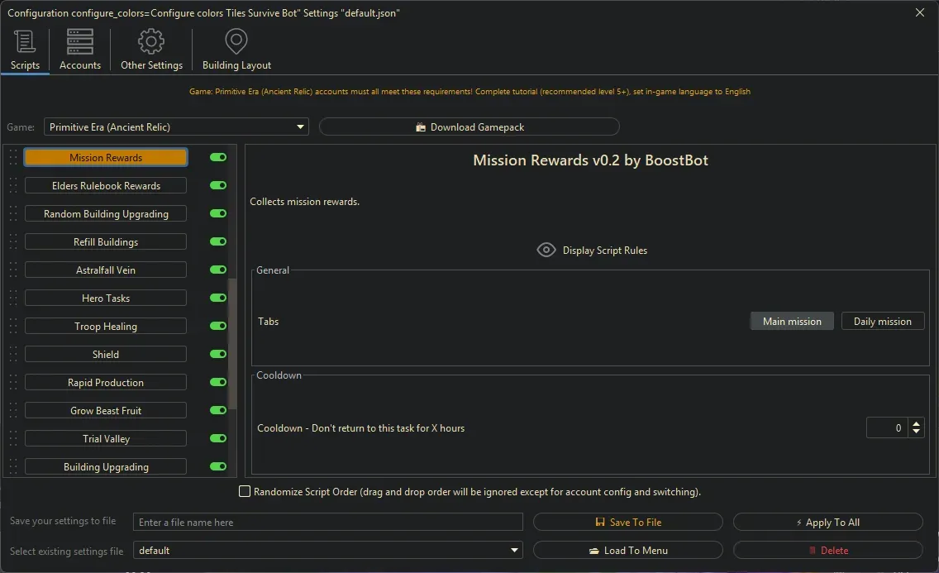Click the file name input field

point(328,523)
